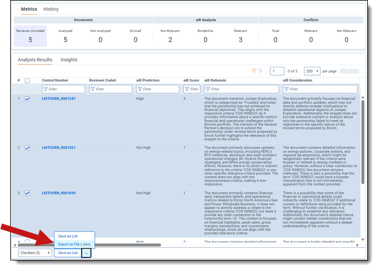The height and width of the screenshot is (265, 373).
Task: Click the vertical scrollbar thumb of results
Action: point(363,142)
